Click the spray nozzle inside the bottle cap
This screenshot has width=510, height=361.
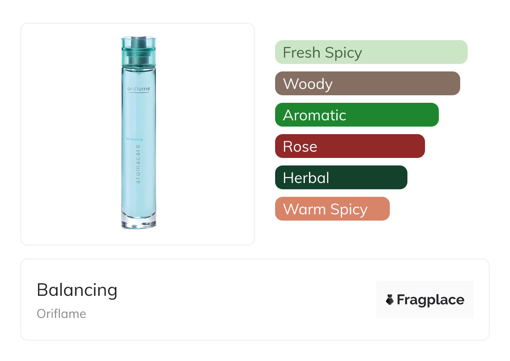pyautogui.click(x=138, y=42)
